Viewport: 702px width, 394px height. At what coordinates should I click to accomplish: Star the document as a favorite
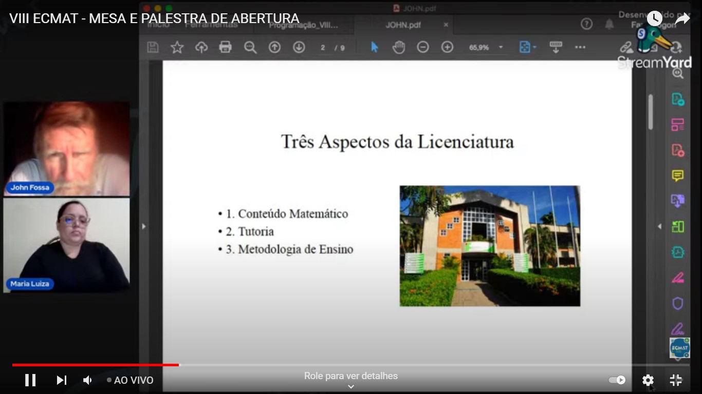(x=177, y=47)
